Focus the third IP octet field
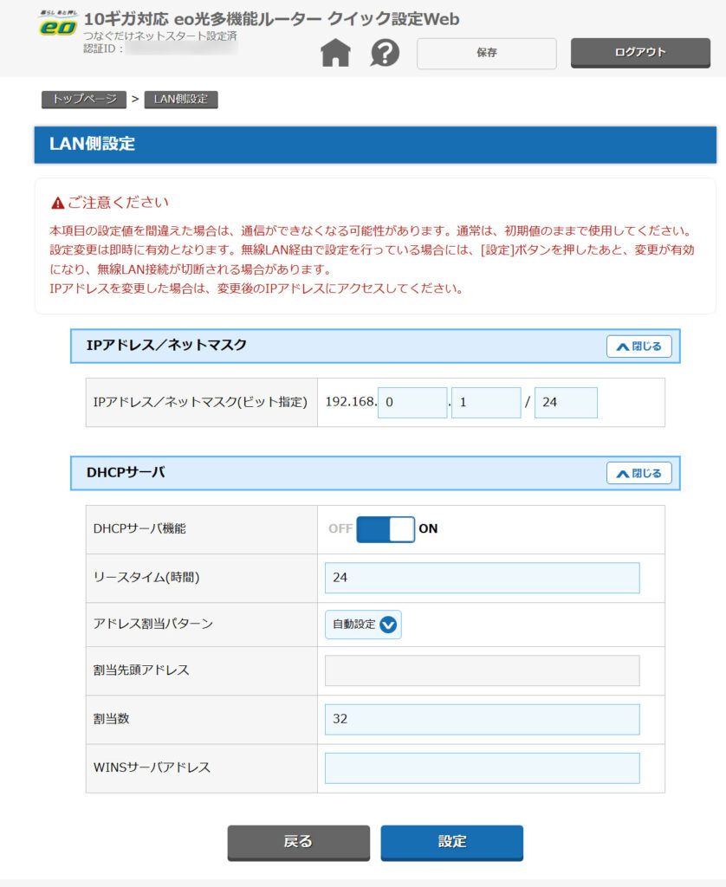The width and height of the screenshot is (726, 887). (x=412, y=402)
